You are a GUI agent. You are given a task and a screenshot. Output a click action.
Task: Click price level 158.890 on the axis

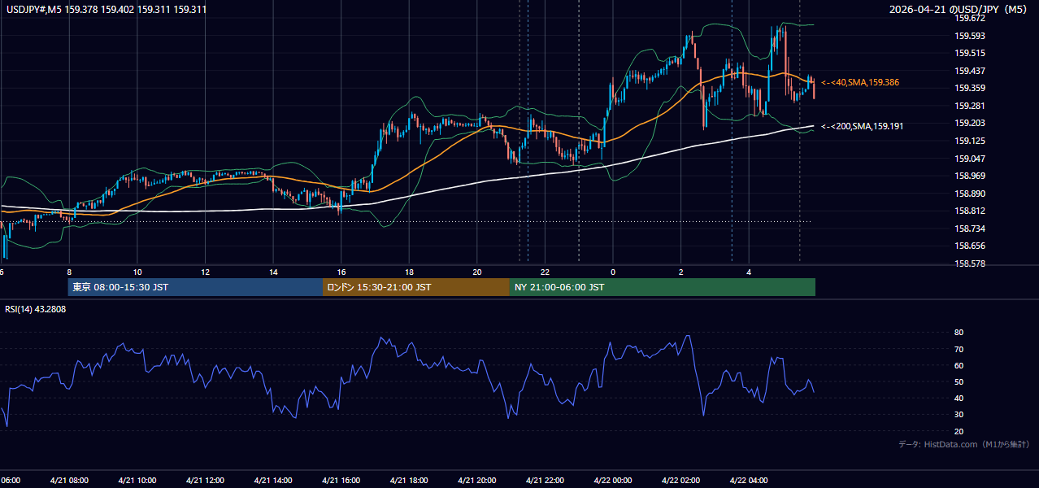970,194
